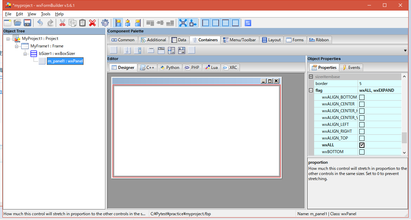Collapse the MyFrame1 Frame tree node
Screen dimensions: 411x220
[x=16, y=46]
